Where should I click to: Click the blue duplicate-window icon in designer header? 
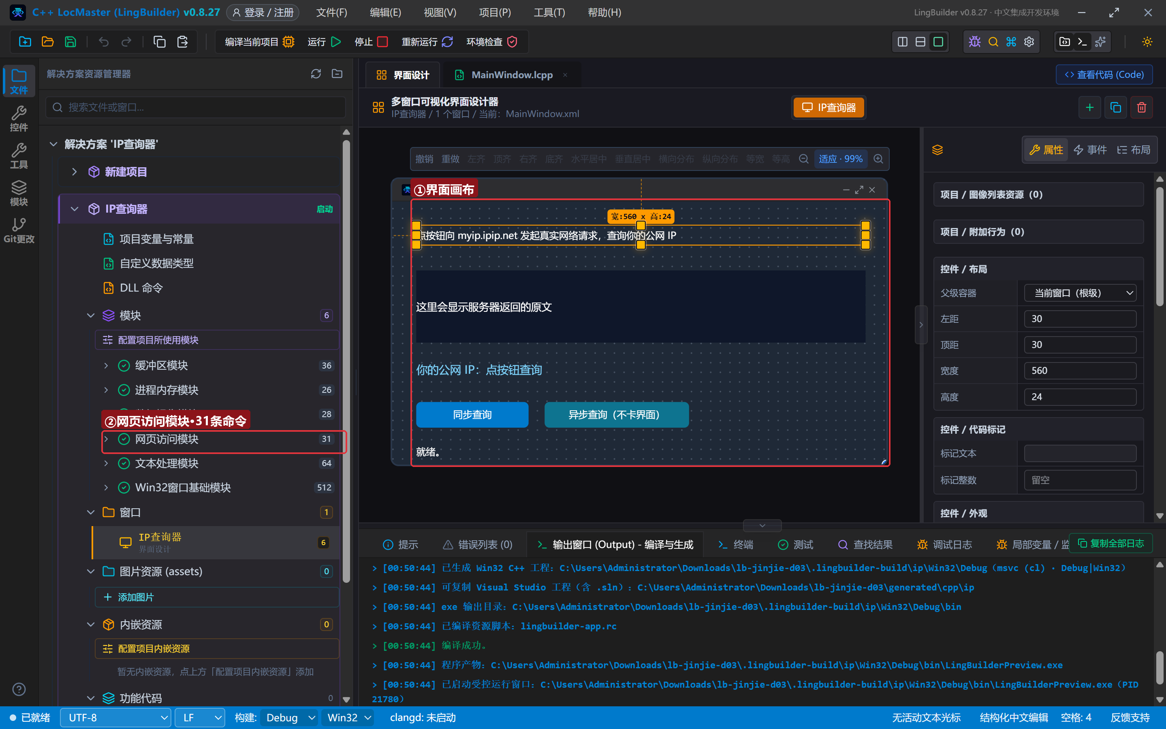pos(1115,107)
